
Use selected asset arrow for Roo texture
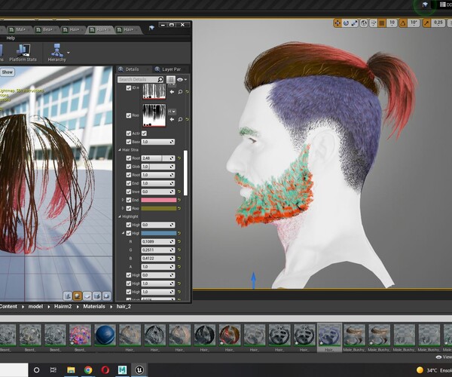click(172, 119)
